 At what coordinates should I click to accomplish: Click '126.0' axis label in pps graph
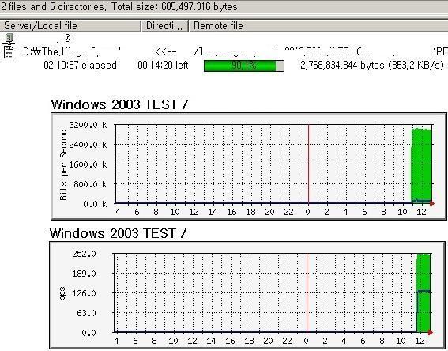click(x=84, y=293)
